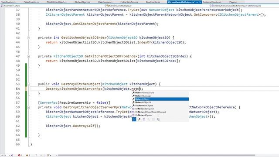The width and height of the screenshot is (279, 157).
Task: Click the KitchenObjectSO return type on line 47
Action: click(68, 56)
